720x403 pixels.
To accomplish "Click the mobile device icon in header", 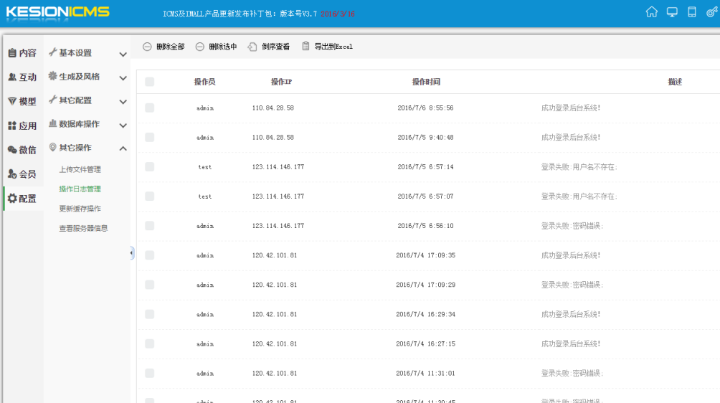I will [x=692, y=12].
